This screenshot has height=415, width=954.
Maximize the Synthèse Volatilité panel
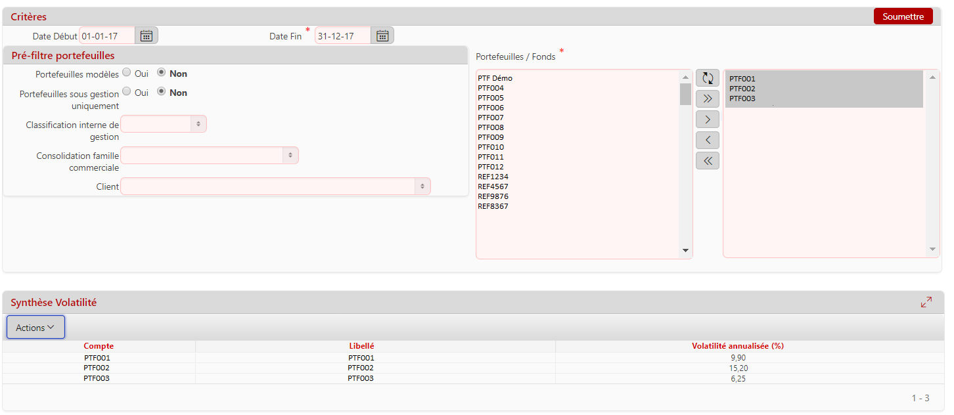click(926, 302)
